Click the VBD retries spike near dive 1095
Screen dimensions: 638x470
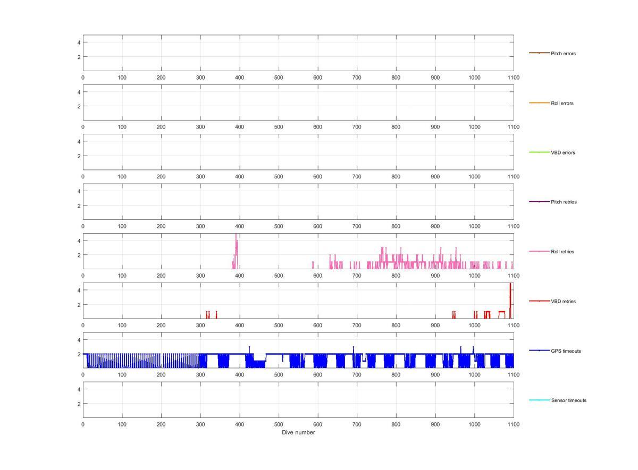[510, 300]
